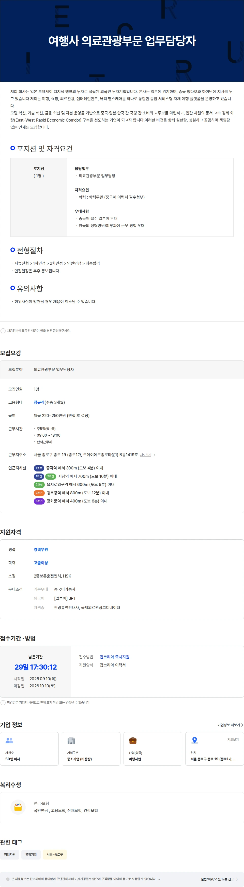
Task: Click the map pin icon in the 위치 card
Action: tap(194, 740)
